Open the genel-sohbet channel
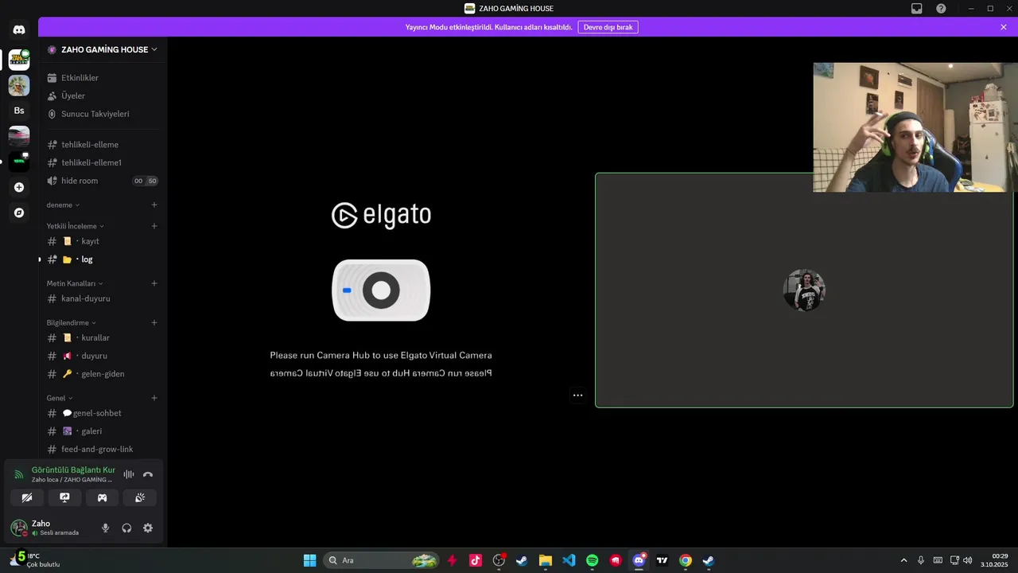 tap(102, 413)
